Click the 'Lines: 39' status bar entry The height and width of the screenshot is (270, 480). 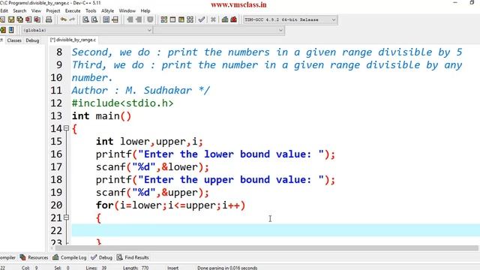96,268
